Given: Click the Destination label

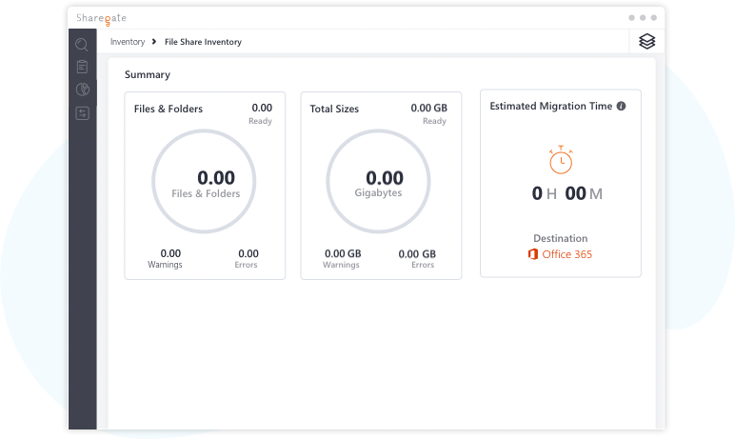Looking at the screenshot, I should (x=561, y=238).
